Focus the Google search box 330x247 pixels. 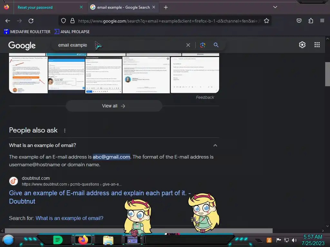[120, 45]
